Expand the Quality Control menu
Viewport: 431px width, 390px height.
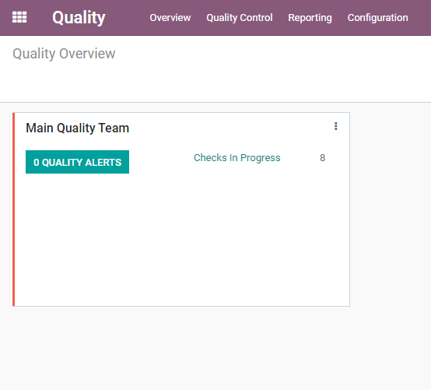pos(240,18)
